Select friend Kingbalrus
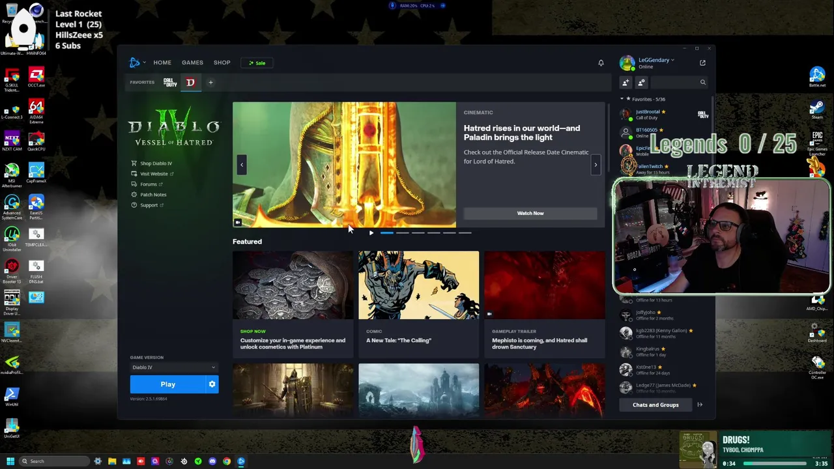 tap(663, 351)
